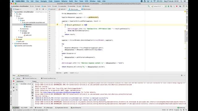
Task: Stop the running server with red square in top toolbar
Action: [177, 6]
